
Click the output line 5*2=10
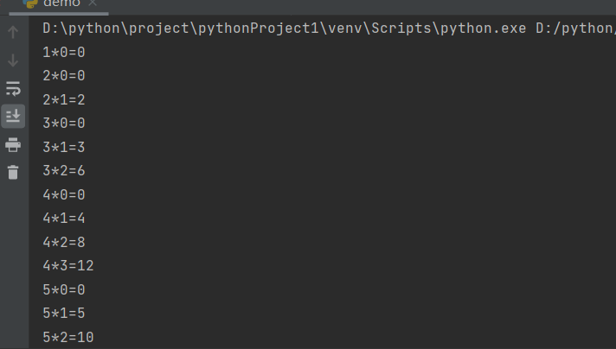click(68, 337)
